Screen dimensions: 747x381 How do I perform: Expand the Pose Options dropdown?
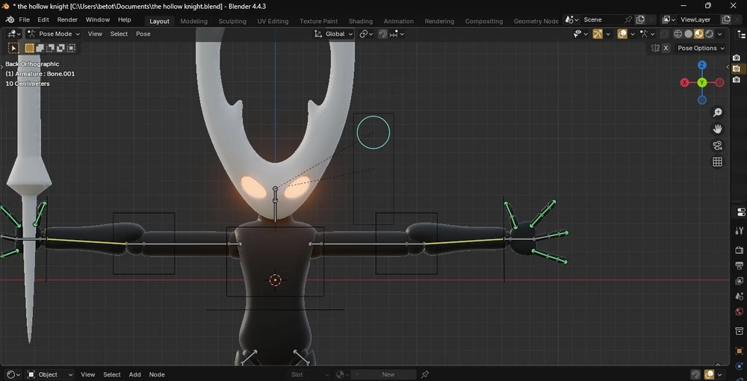[x=700, y=48]
